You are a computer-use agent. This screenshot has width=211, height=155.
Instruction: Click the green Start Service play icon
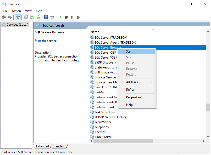click(x=60, y=18)
